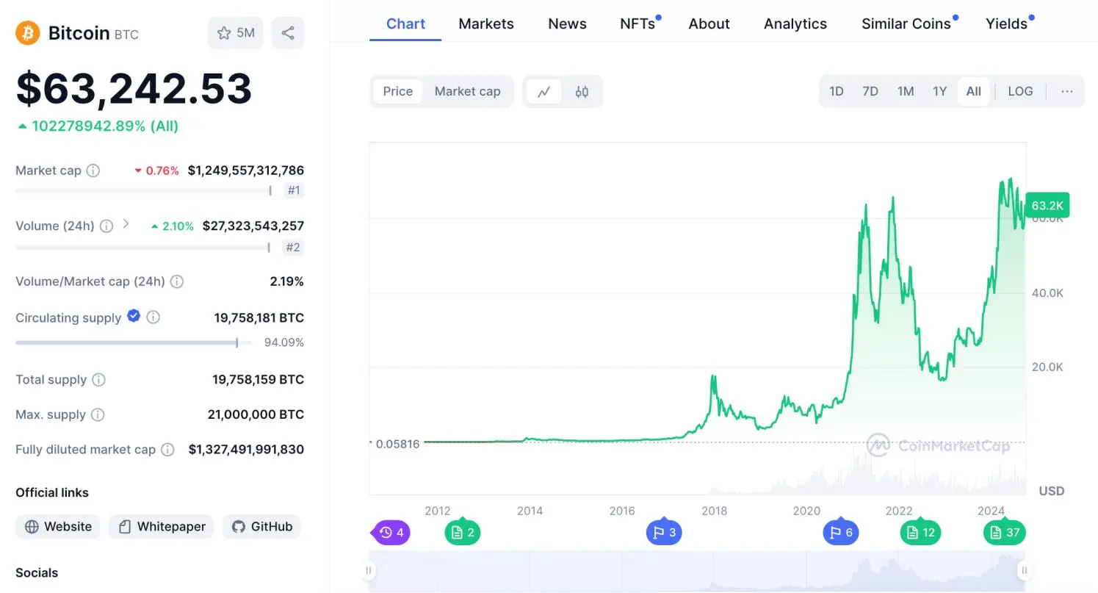Click the Bitcoin logo icon
This screenshot has height=593, width=1098.
[x=28, y=32]
